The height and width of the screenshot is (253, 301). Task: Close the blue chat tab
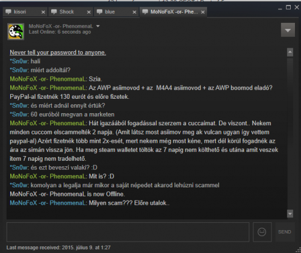click(x=134, y=12)
